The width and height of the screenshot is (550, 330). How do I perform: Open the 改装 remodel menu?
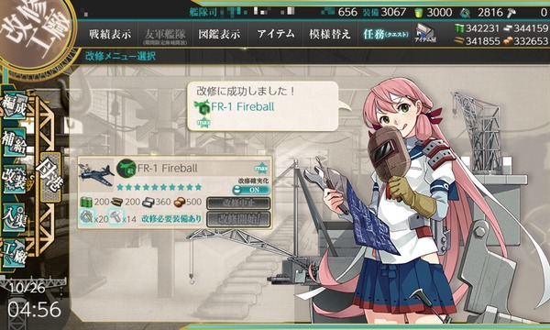click(14, 180)
